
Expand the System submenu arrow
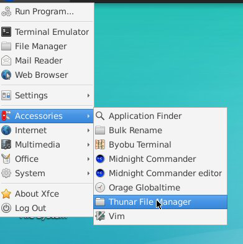(88, 173)
